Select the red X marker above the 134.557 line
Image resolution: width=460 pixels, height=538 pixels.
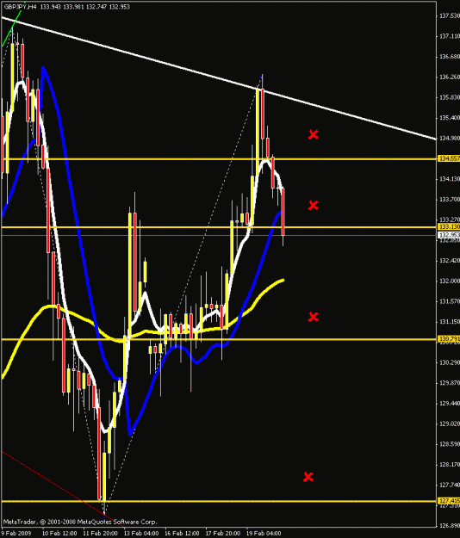pos(313,134)
